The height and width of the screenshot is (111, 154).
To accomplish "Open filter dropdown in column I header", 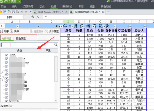I will pos(130,26).
